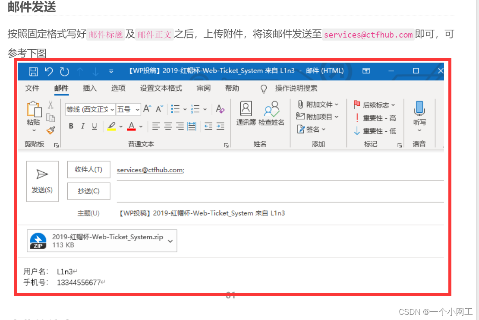
Task: Set High Importance 重要性 - 高
Action: [375, 118]
